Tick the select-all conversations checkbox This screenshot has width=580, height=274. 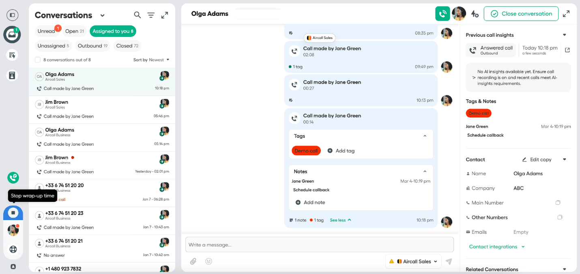click(38, 60)
